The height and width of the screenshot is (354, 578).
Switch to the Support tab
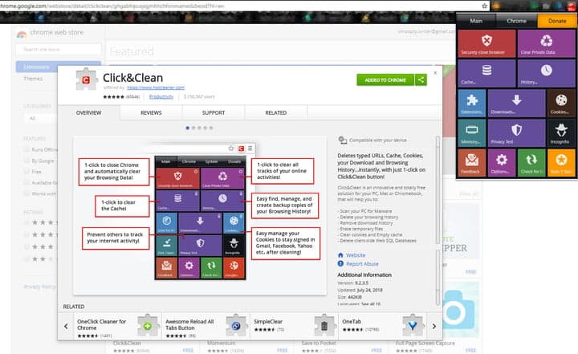pyautogui.click(x=214, y=112)
